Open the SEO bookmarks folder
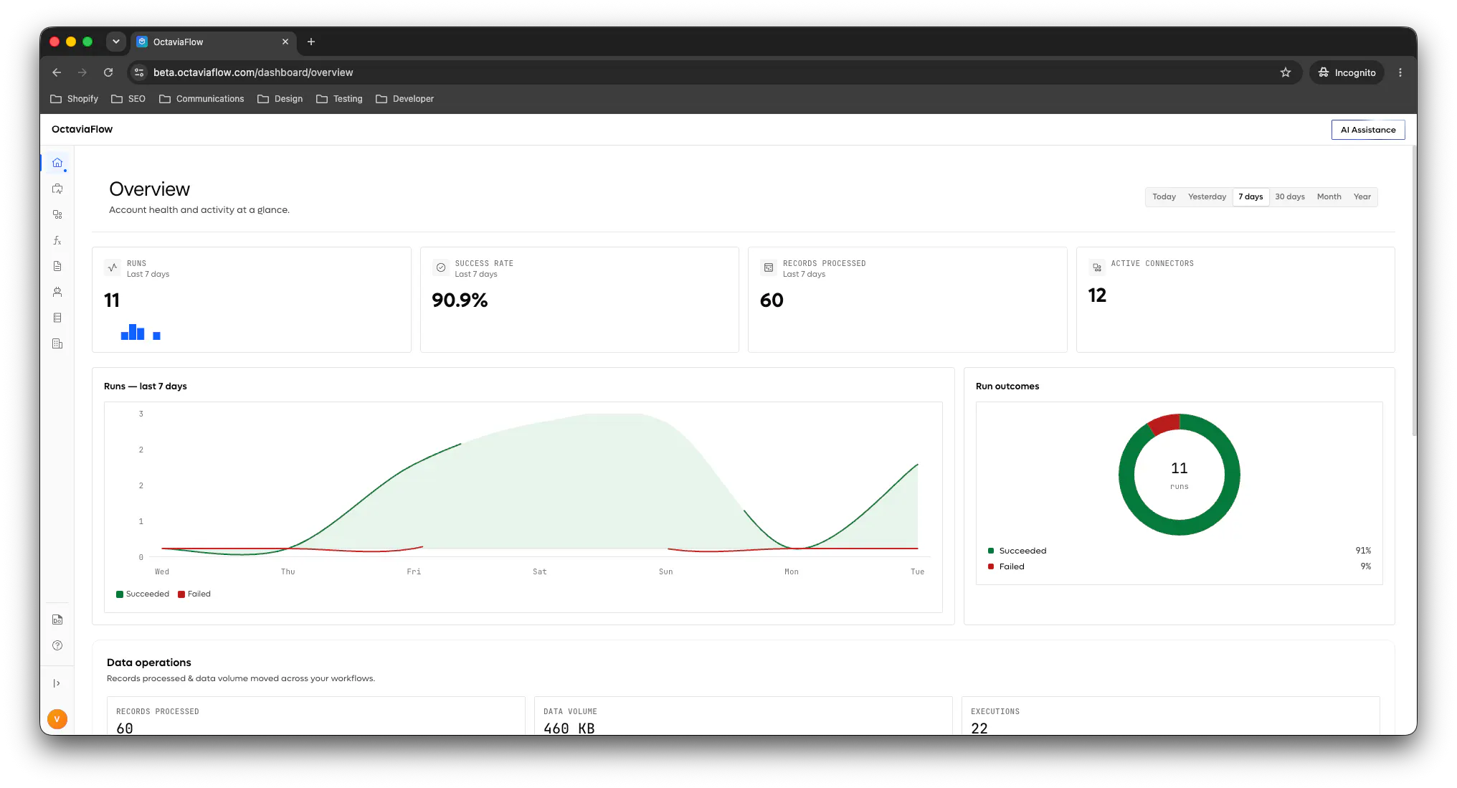This screenshot has width=1457, height=788. pyautogui.click(x=128, y=99)
